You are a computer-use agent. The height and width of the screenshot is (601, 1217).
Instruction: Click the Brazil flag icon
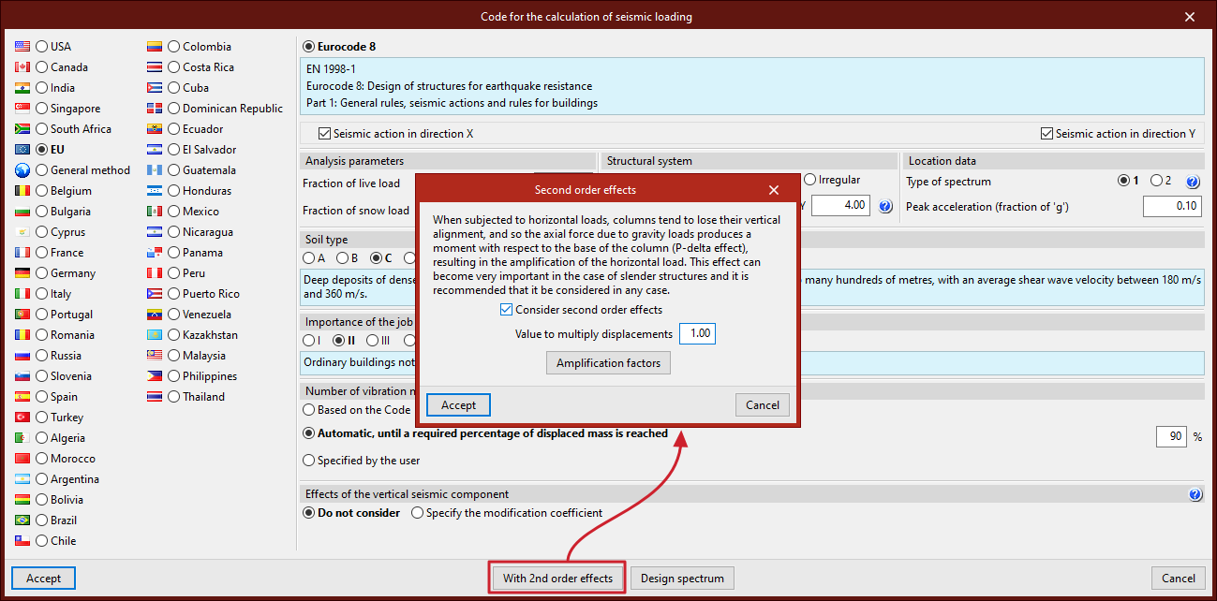22,520
